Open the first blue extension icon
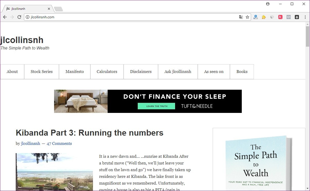The width and height of the screenshot is (310, 191). pyautogui.click(x=255, y=17)
